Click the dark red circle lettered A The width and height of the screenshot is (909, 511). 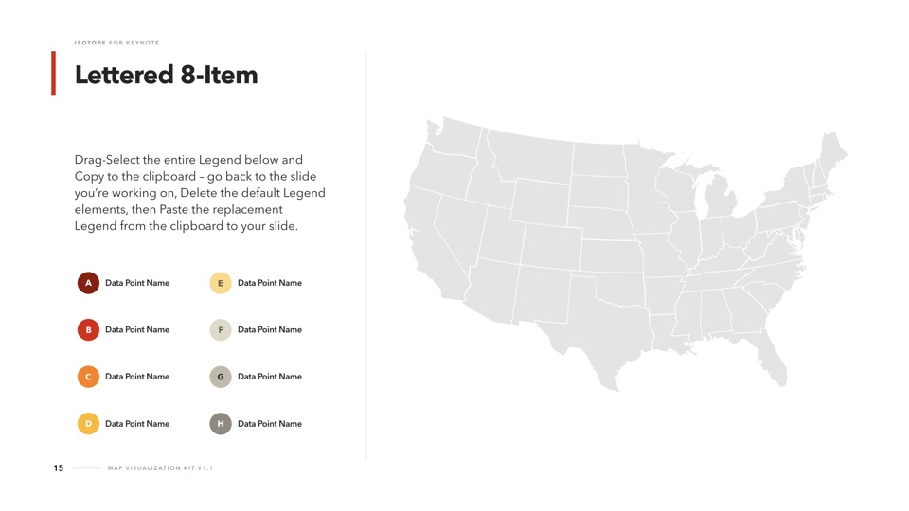click(x=88, y=283)
